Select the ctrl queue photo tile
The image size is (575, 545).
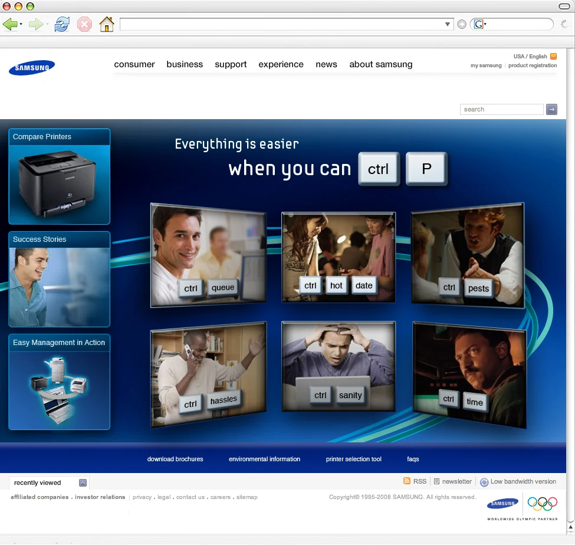point(208,255)
